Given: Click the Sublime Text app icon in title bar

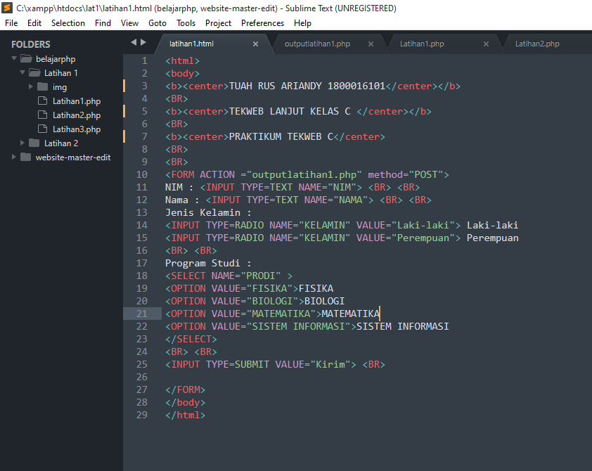Looking at the screenshot, I should (x=7, y=8).
